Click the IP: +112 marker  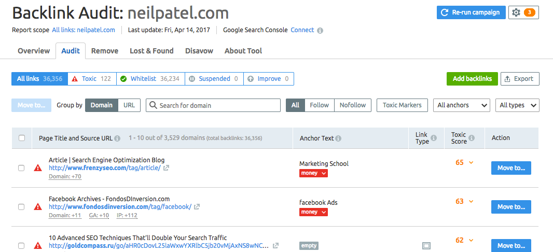[x=127, y=215]
